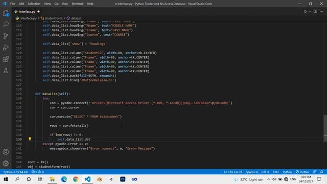327x184 pixels.
Task: Open the Testing flask view
Action: click(x=6, y=71)
